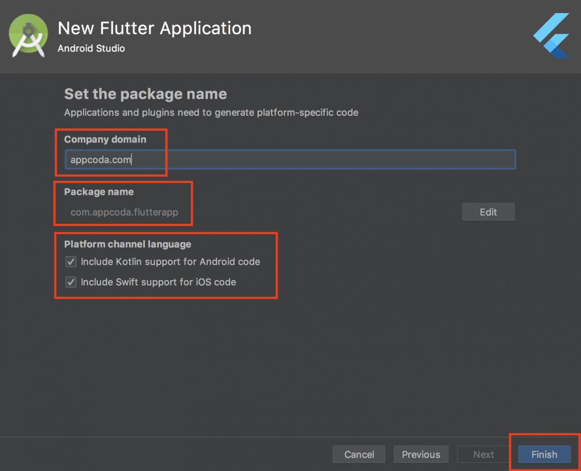
Task: Click inside the appcoda.com text box
Action: point(187,159)
